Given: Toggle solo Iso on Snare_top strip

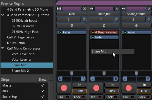Looking at the screenshot, I should click(96, 97).
